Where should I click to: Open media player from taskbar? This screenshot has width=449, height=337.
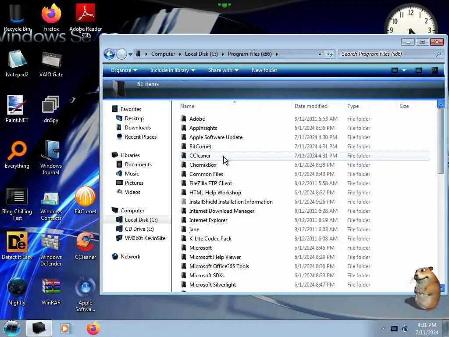click(x=65, y=328)
